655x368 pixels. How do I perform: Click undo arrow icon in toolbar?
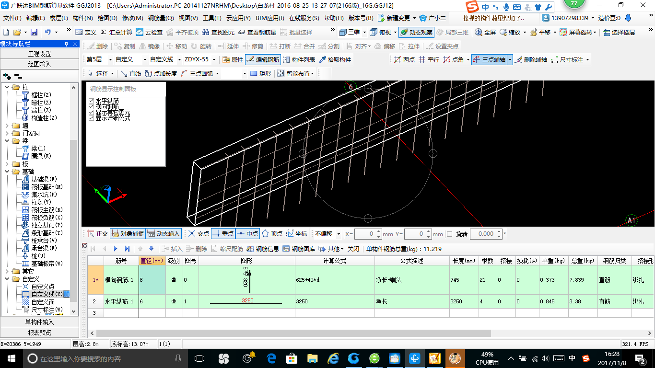point(48,32)
